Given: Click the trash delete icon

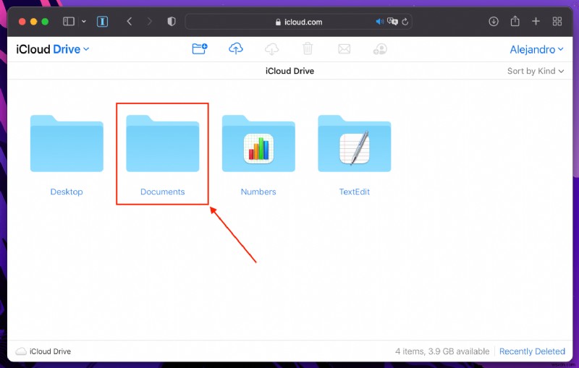Looking at the screenshot, I should pyautogui.click(x=308, y=48).
